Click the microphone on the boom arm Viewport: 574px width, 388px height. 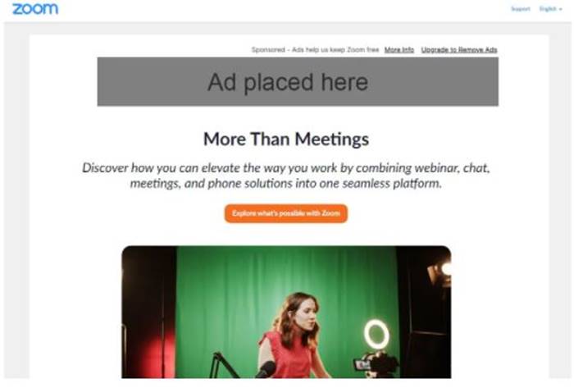266,370
